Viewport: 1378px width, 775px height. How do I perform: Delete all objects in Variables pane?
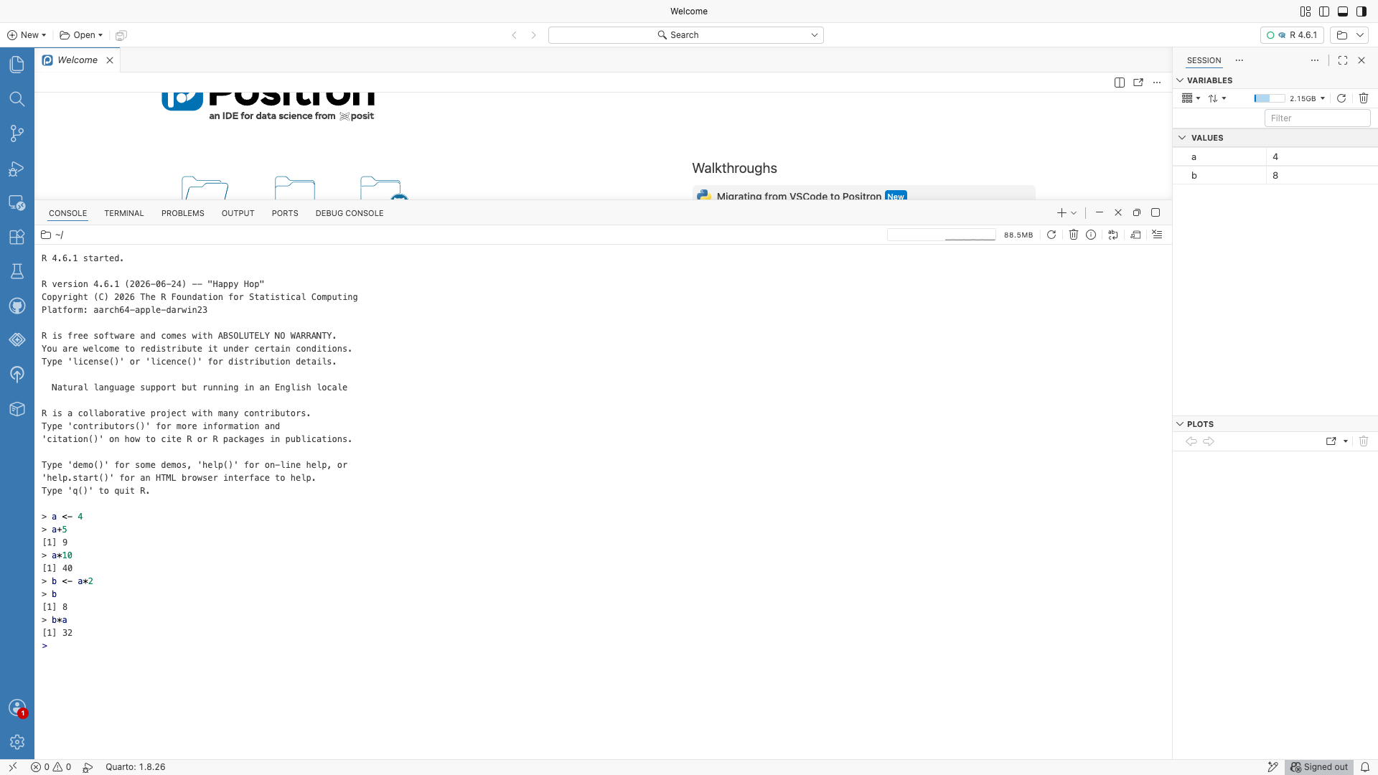coord(1364,98)
